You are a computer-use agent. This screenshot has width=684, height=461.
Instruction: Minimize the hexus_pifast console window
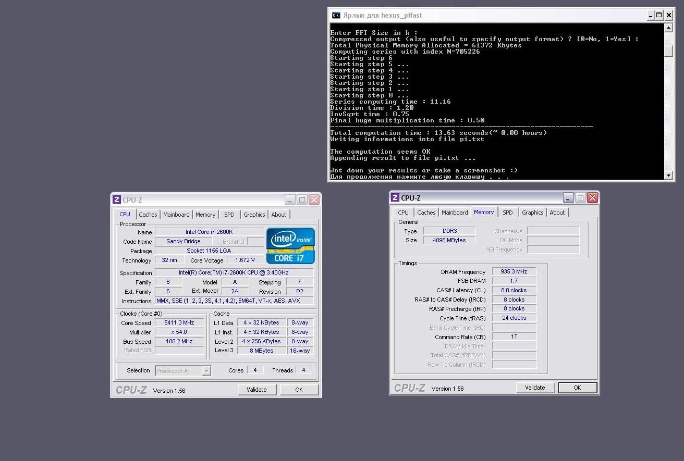[x=650, y=15]
